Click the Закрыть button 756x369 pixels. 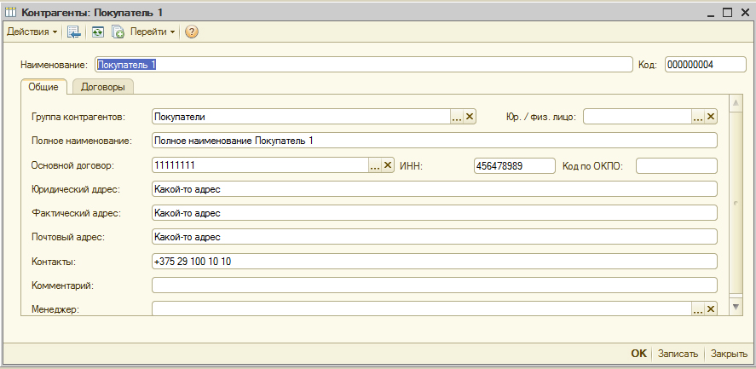click(x=729, y=354)
